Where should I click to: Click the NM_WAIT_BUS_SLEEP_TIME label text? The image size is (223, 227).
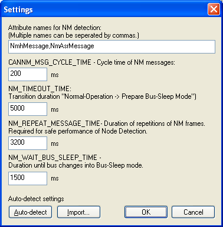tap(53, 158)
